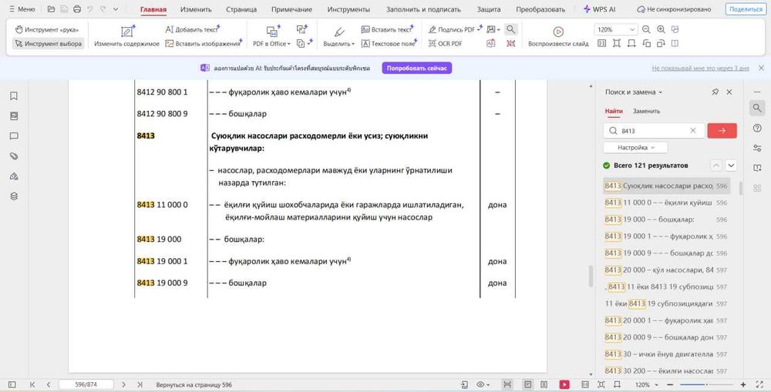Click the magnifier search icon in ribbon
771x392 pixels.
pyautogui.click(x=511, y=29)
